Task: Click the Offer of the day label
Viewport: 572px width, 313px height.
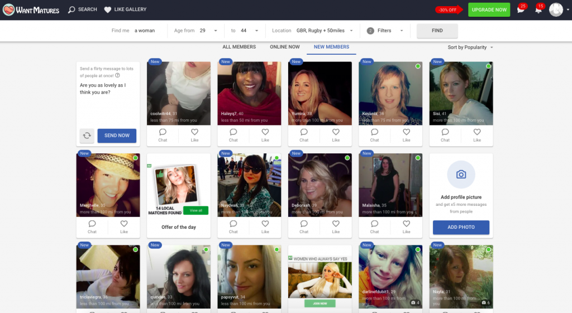Action: (179, 227)
